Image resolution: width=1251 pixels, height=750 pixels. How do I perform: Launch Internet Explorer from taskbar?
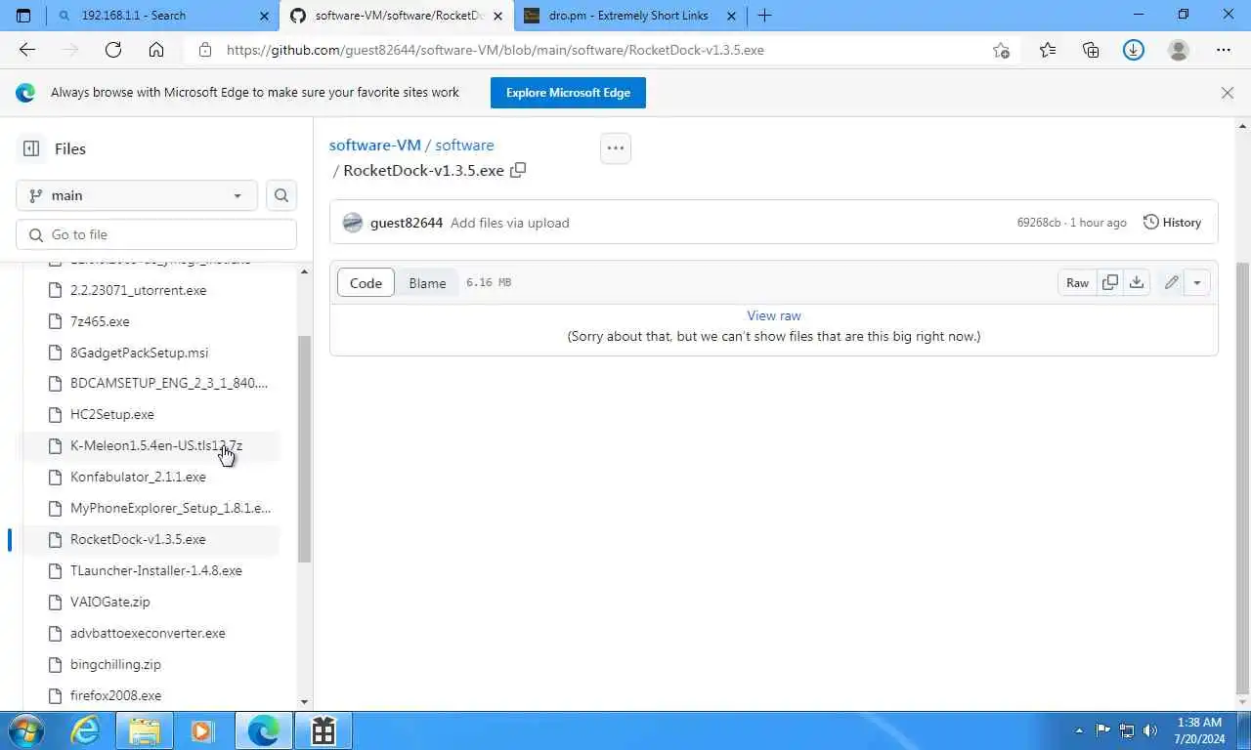click(86, 730)
